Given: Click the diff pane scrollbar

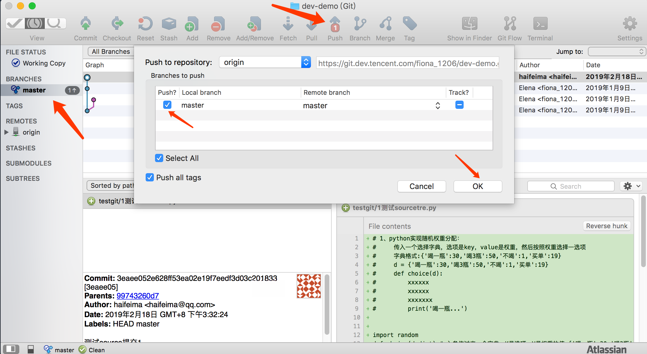Looking at the screenshot, I should 643,231.
